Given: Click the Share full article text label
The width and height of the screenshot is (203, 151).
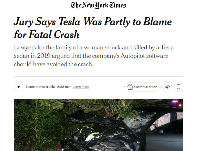Looking at the screenshot, I should click(x=146, y=87).
